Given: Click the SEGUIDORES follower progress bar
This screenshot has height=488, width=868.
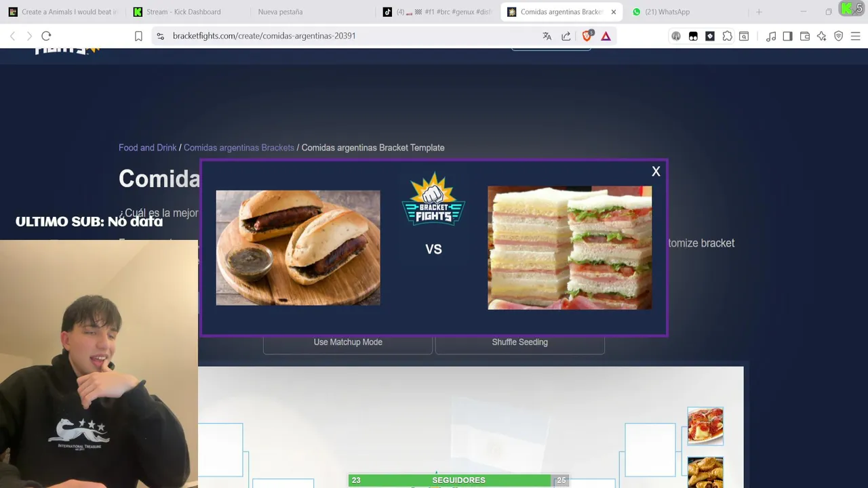Looking at the screenshot, I should click(458, 480).
